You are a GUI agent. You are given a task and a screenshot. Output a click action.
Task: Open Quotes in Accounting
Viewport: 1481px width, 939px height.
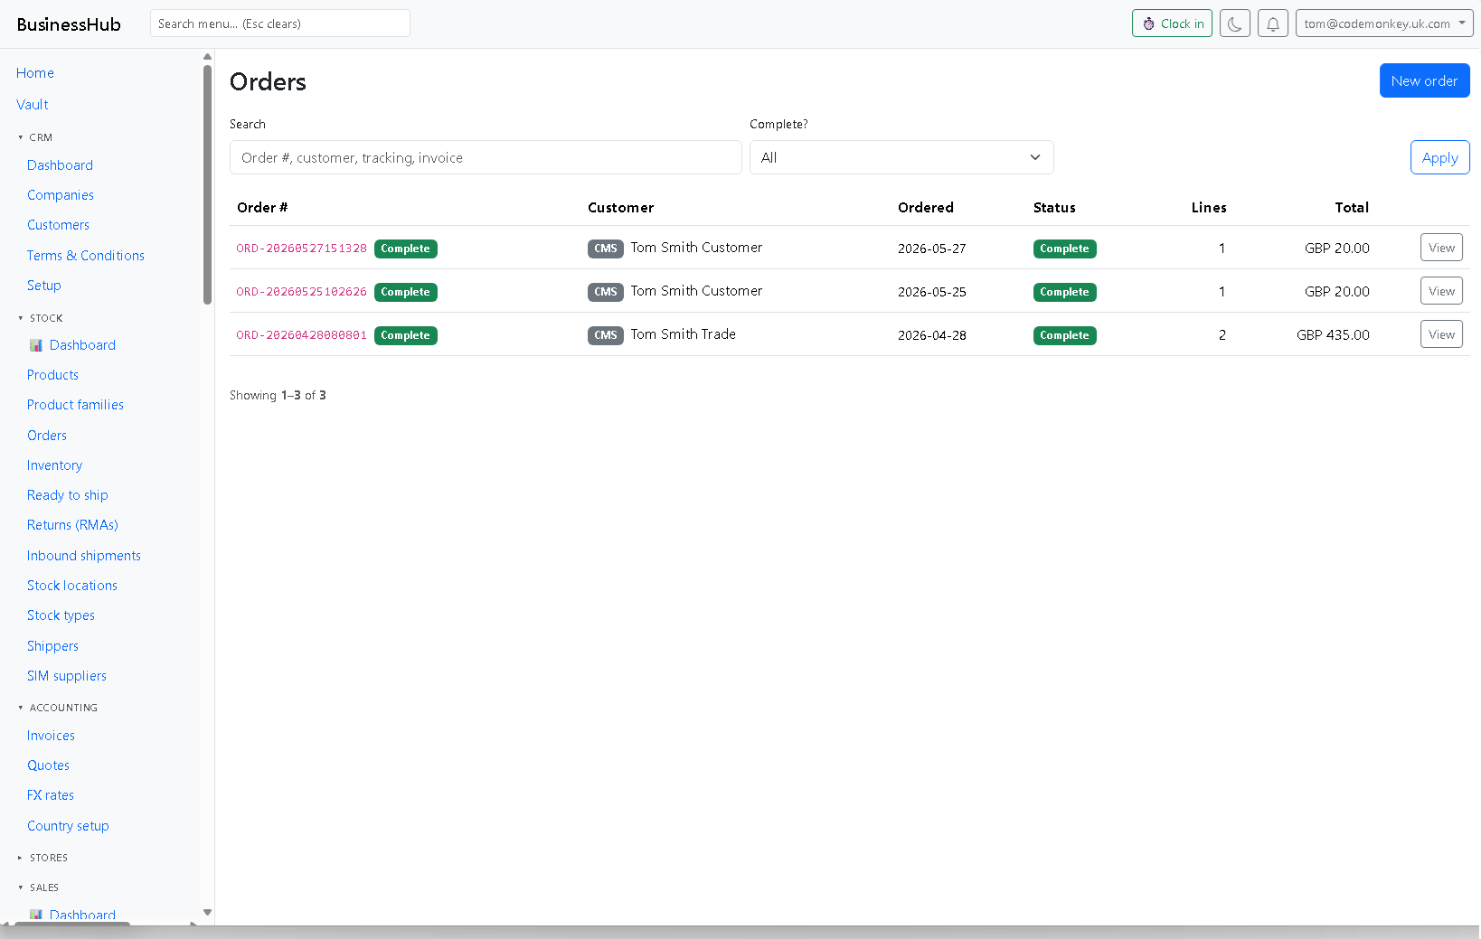pyautogui.click(x=48, y=765)
